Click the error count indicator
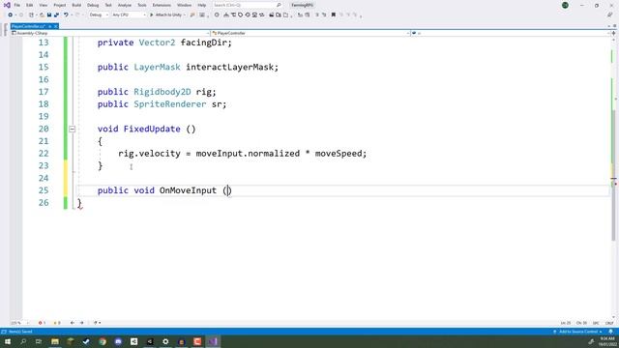Viewport: 619px width, 348px height. click(x=42, y=323)
